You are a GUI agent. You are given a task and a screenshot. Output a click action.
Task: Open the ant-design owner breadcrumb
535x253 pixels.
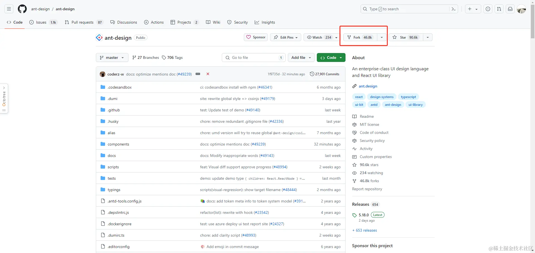tap(40, 9)
